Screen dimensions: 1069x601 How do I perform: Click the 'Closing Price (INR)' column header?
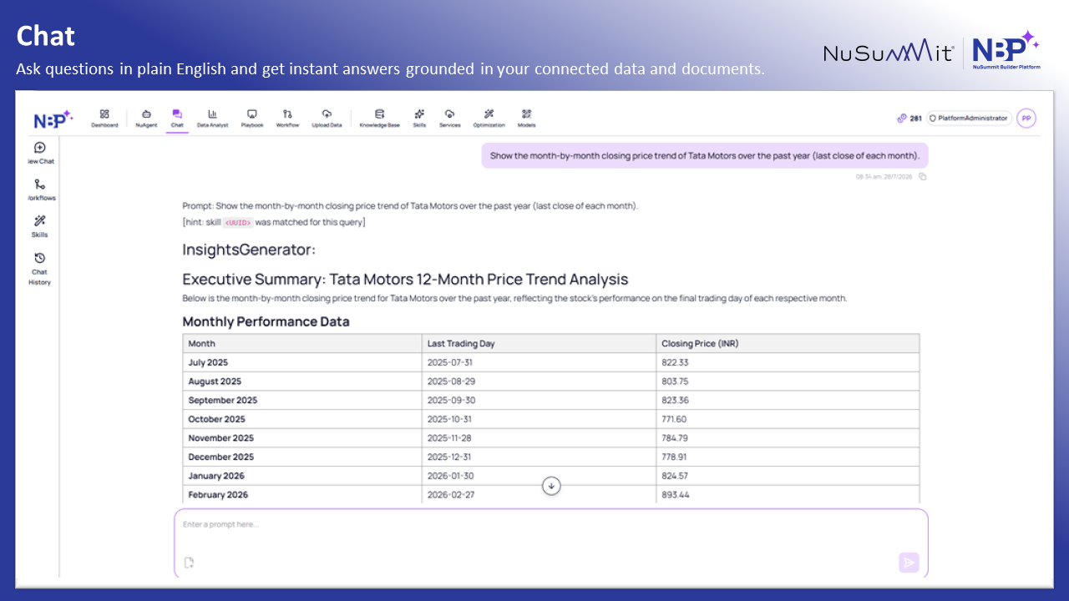tap(788, 343)
